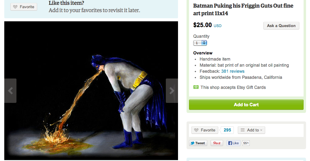310x161 pixels.
Task: Click the Facebook Like icon
Action: click(x=230, y=143)
